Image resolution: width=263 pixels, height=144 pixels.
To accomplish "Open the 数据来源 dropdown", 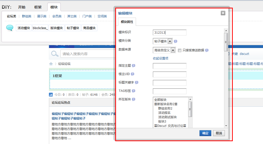I will 164,50.
